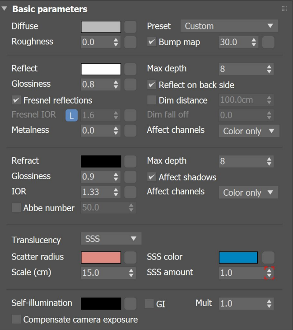The height and width of the screenshot is (330, 293).
Task: Click the blue SSS color swatch
Action: 238,257
